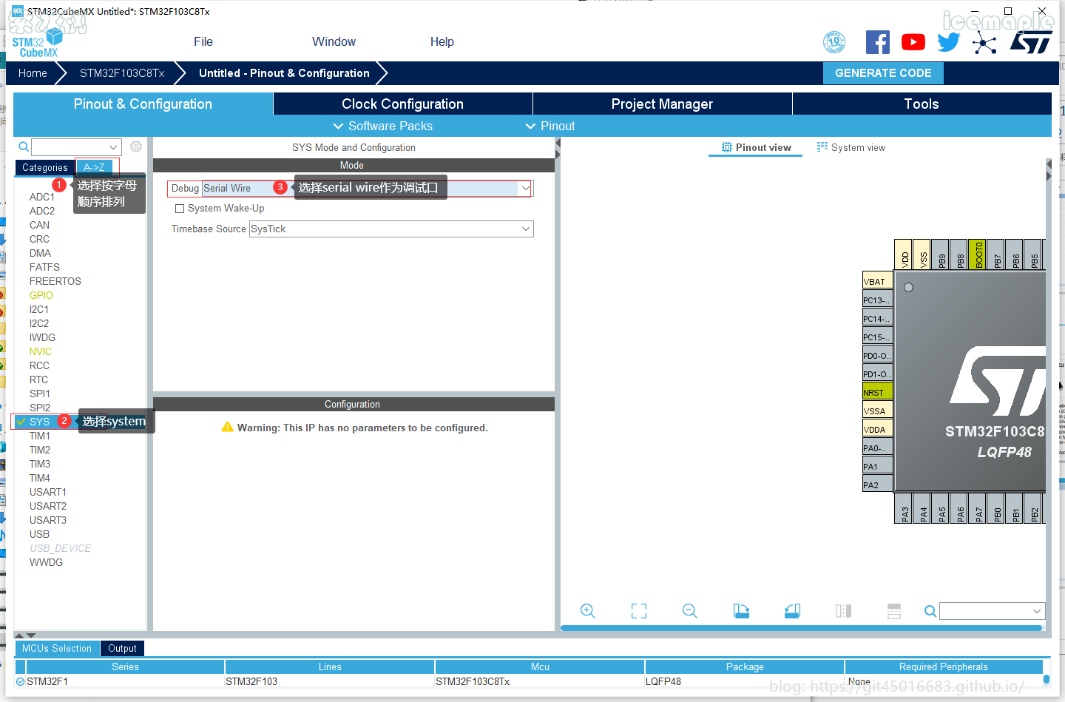Viewport: 1065px width, 702px height.
Task: Click the category search input field
Action: click(x=70, y=146)
